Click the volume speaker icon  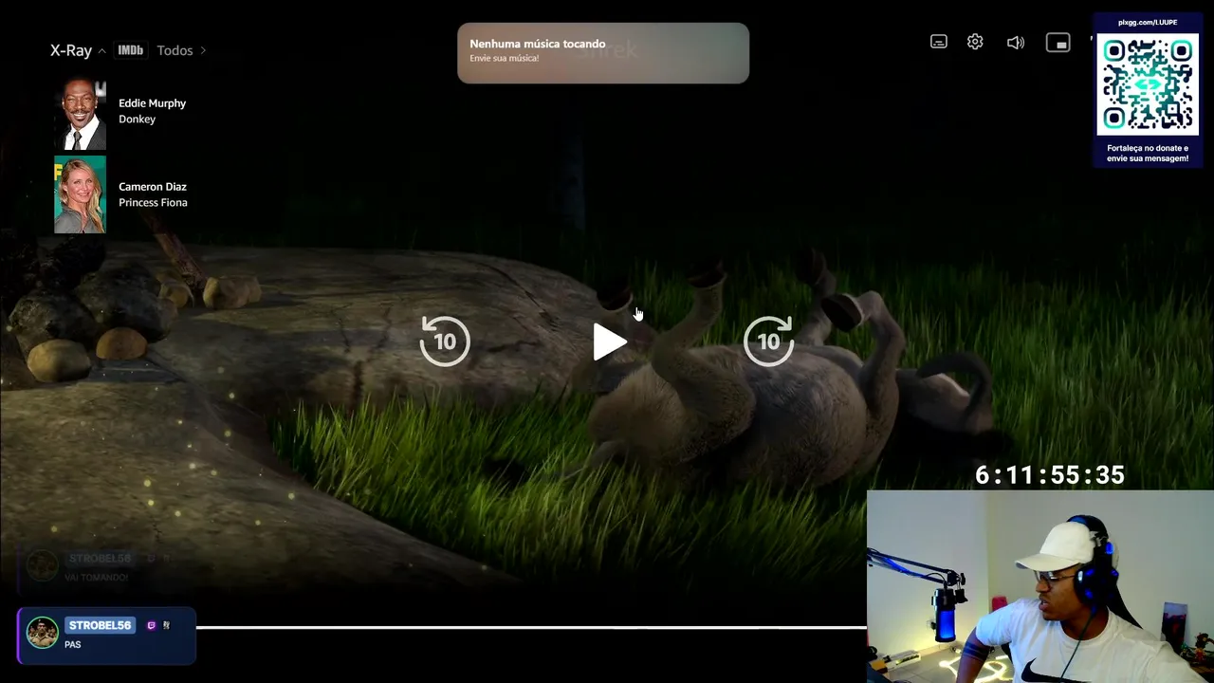[1016, 43]
